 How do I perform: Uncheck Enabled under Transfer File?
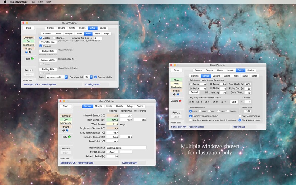(x=41, y=46)
